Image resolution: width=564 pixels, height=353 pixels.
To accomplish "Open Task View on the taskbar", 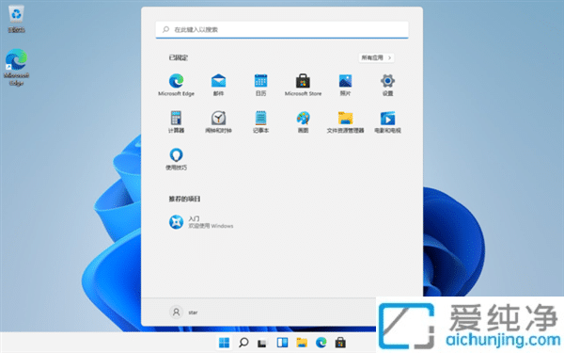I will (262, 343).
